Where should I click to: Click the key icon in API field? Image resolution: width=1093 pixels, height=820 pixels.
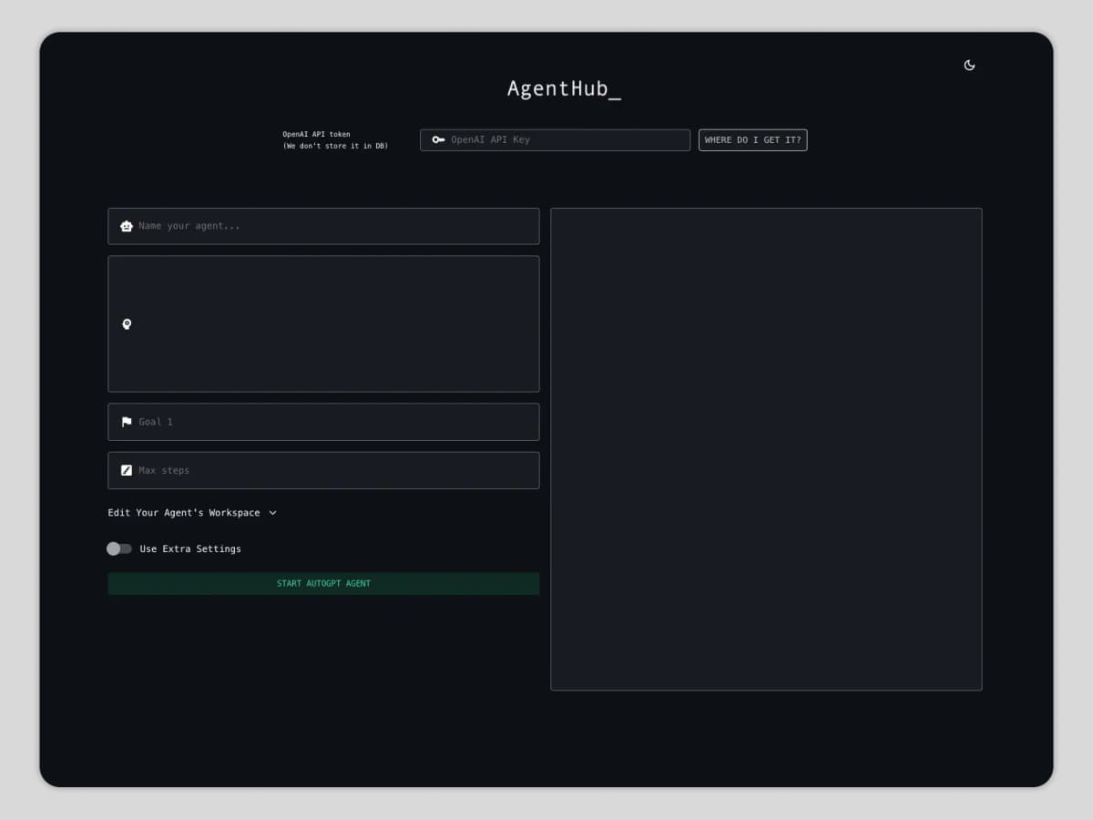[438, 139]
